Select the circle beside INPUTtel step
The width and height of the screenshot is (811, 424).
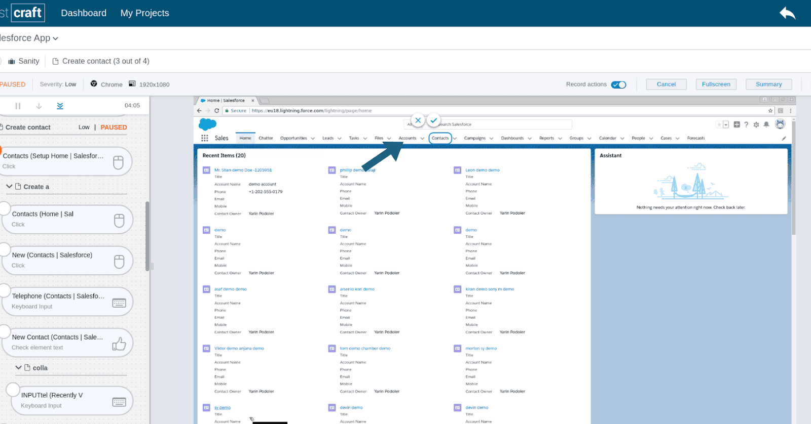13,390
